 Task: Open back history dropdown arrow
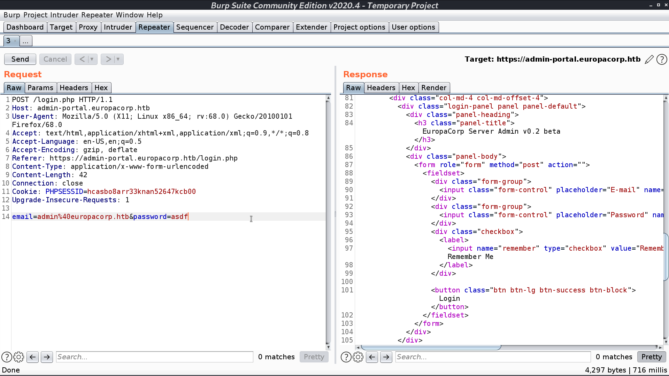(92, 59)
